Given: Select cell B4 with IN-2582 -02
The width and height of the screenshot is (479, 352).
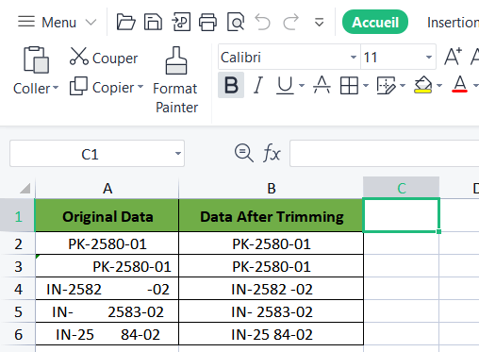Looking at the screenshot, I should [271, 289].
